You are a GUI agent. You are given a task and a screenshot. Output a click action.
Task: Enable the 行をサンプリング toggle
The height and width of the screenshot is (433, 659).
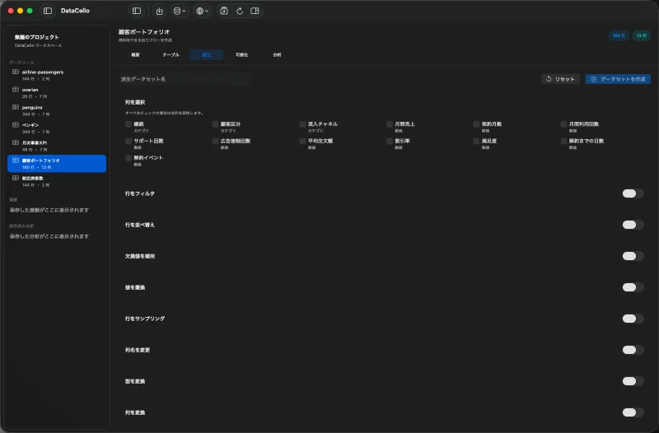point(633,319)
